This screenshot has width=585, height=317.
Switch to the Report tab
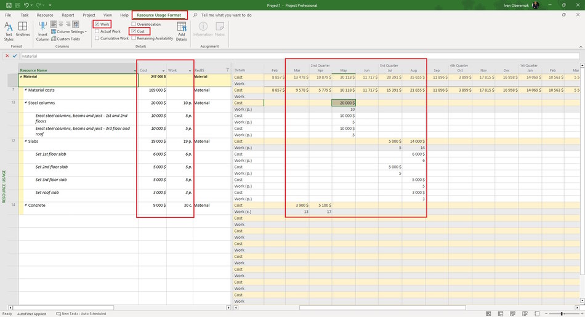[x=68, y=15]
